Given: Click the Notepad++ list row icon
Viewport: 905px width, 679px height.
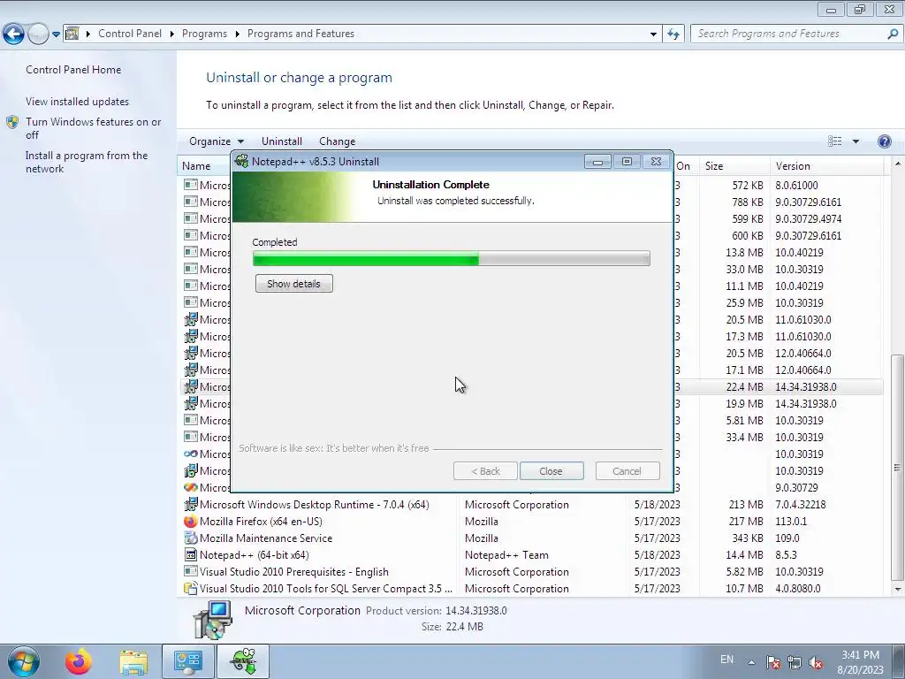Looking at the screenshot, I should (x=191, y=555).
